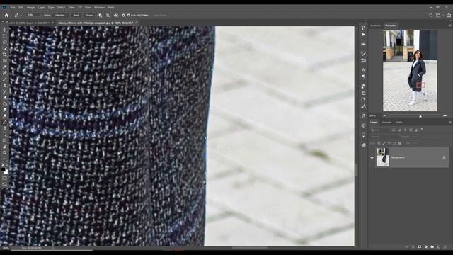Select the Dodge tool
Screen dimensions: 453x255
pyautogui.click(x=5, y=116)
